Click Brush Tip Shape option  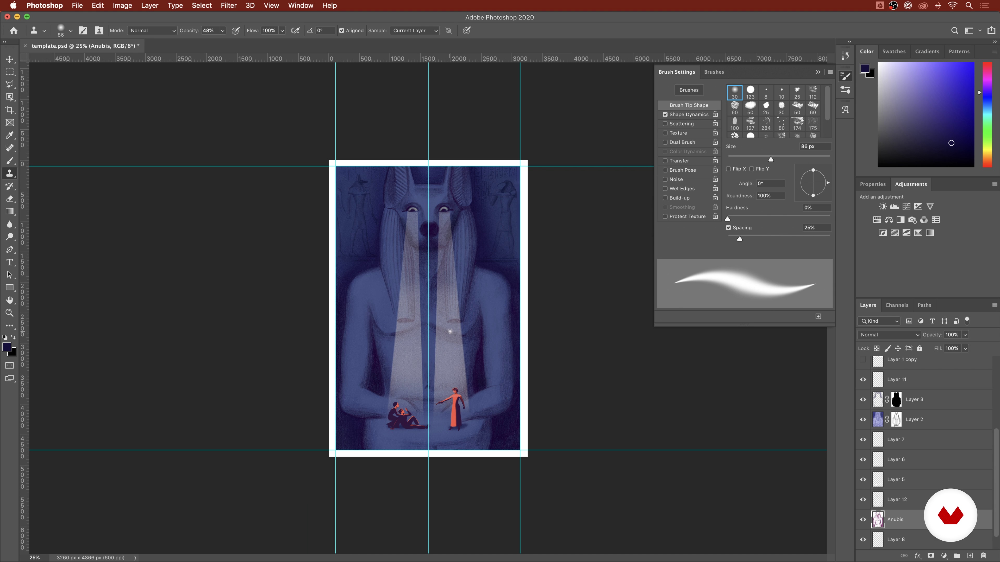point(689,105)
